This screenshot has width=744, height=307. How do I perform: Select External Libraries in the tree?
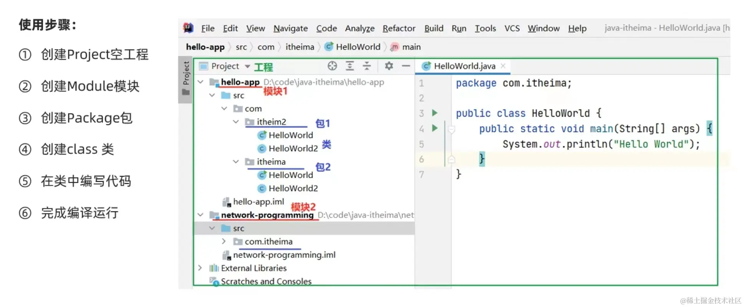(254, 268)
